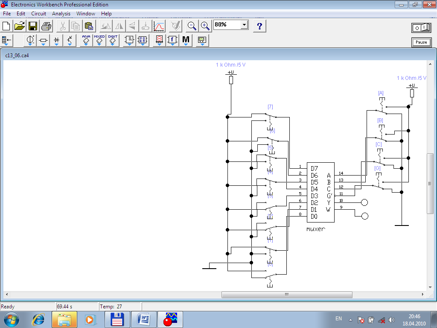Click the c13_06.ca4 window title
This screenshot has width=437, height=328.
coord(17,56)
